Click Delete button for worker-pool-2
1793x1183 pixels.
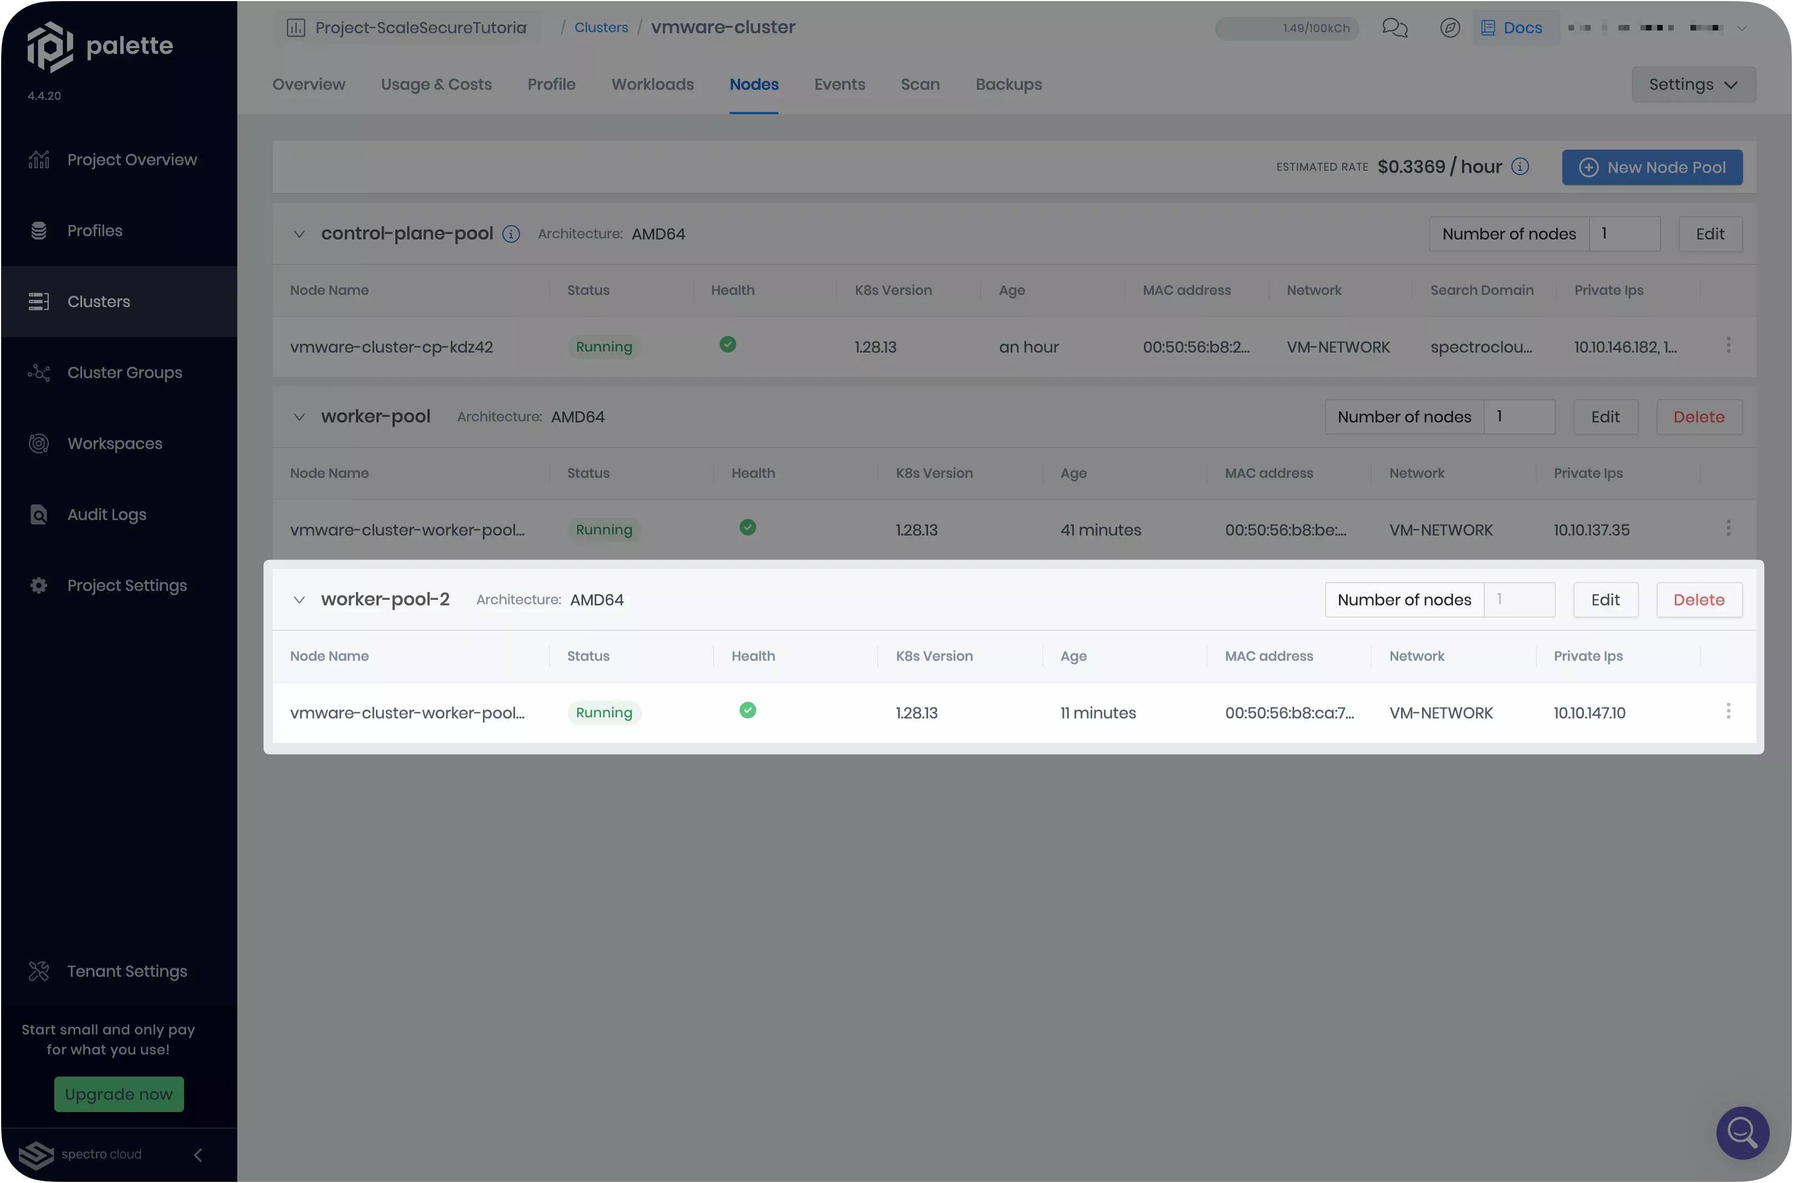click(1699, 599)
